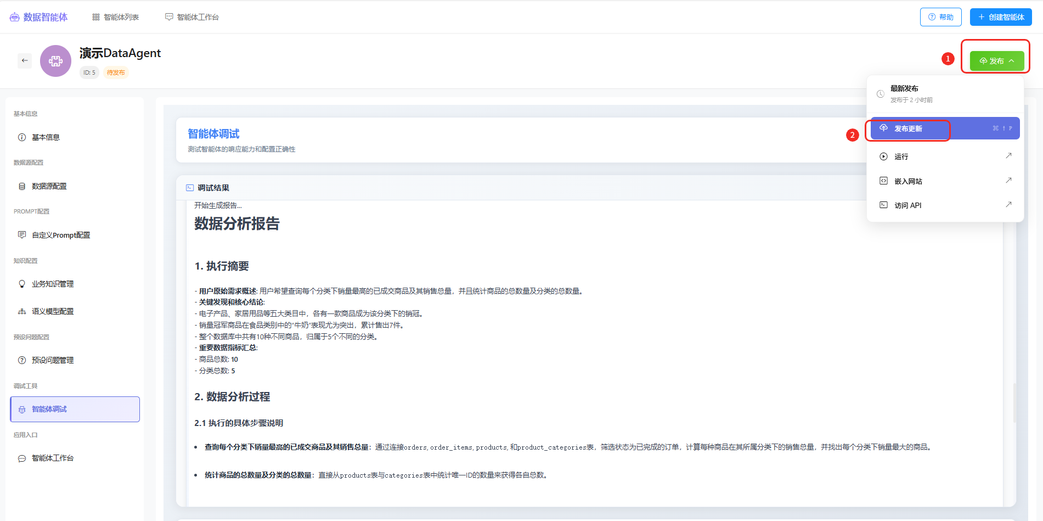This screenshot has height=521, width=1043.
Task: Select 运行 from the publish menu
Action: (x=900, y=156)
